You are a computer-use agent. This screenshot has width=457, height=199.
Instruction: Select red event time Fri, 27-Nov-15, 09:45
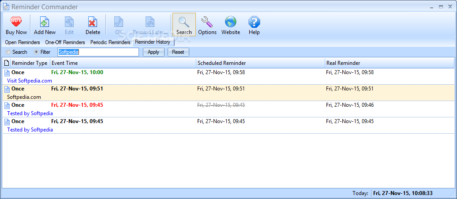(x=77, y=105)
